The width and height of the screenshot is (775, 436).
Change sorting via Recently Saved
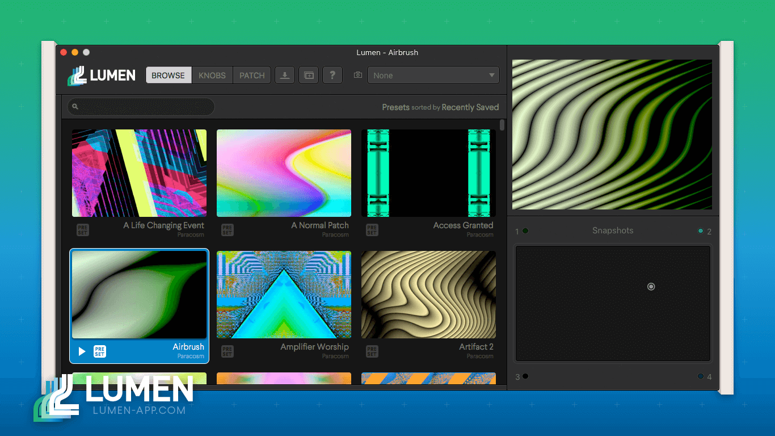[470, 107]
